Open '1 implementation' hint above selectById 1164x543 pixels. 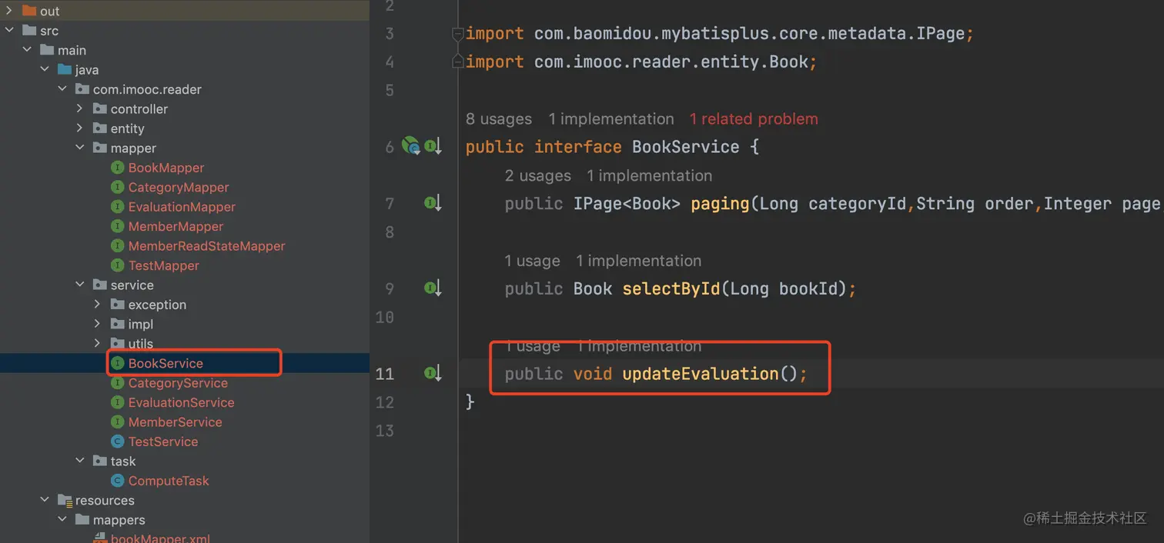pos(639,262)
